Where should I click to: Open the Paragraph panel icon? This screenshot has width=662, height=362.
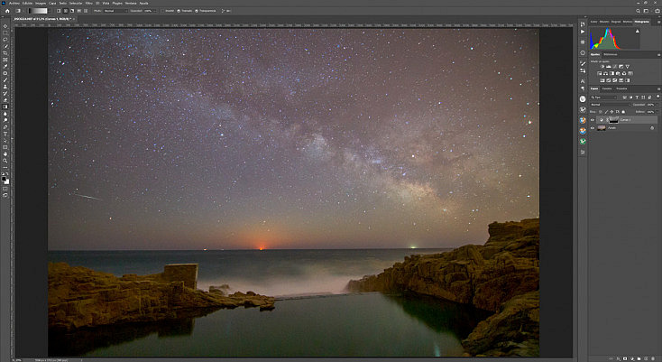583,88
